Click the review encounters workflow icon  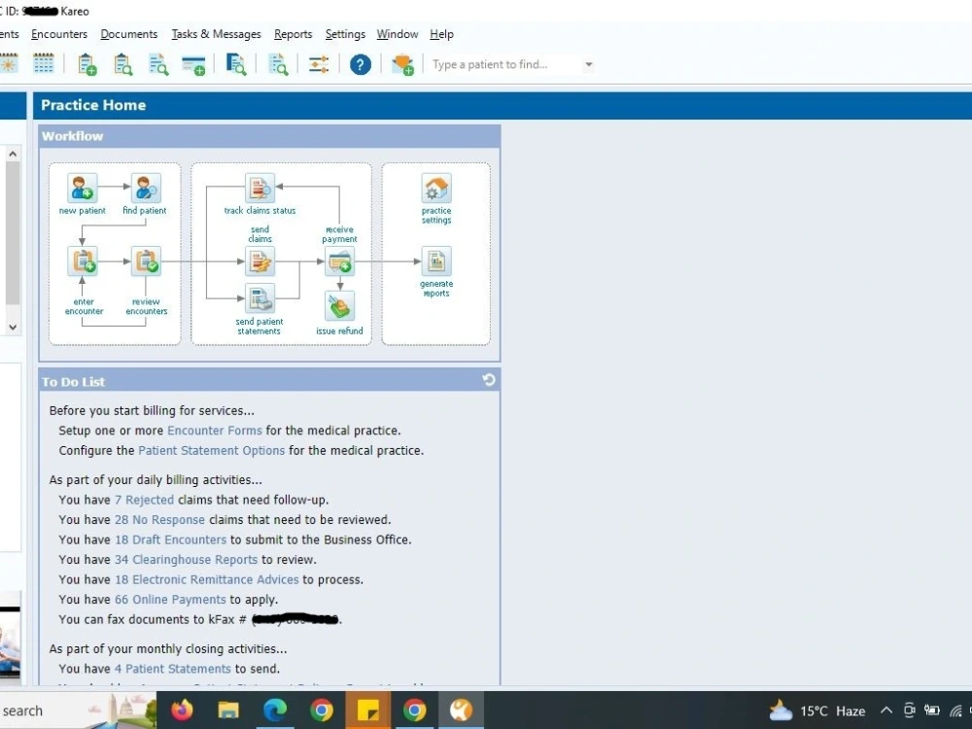click(146, 260)
